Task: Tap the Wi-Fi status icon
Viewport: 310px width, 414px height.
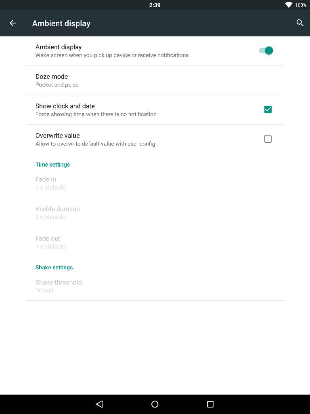Action: (289, 5)
